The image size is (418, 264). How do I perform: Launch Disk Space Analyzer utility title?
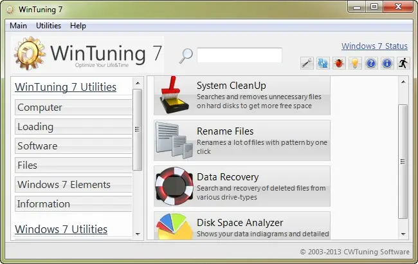coord(240,222)
